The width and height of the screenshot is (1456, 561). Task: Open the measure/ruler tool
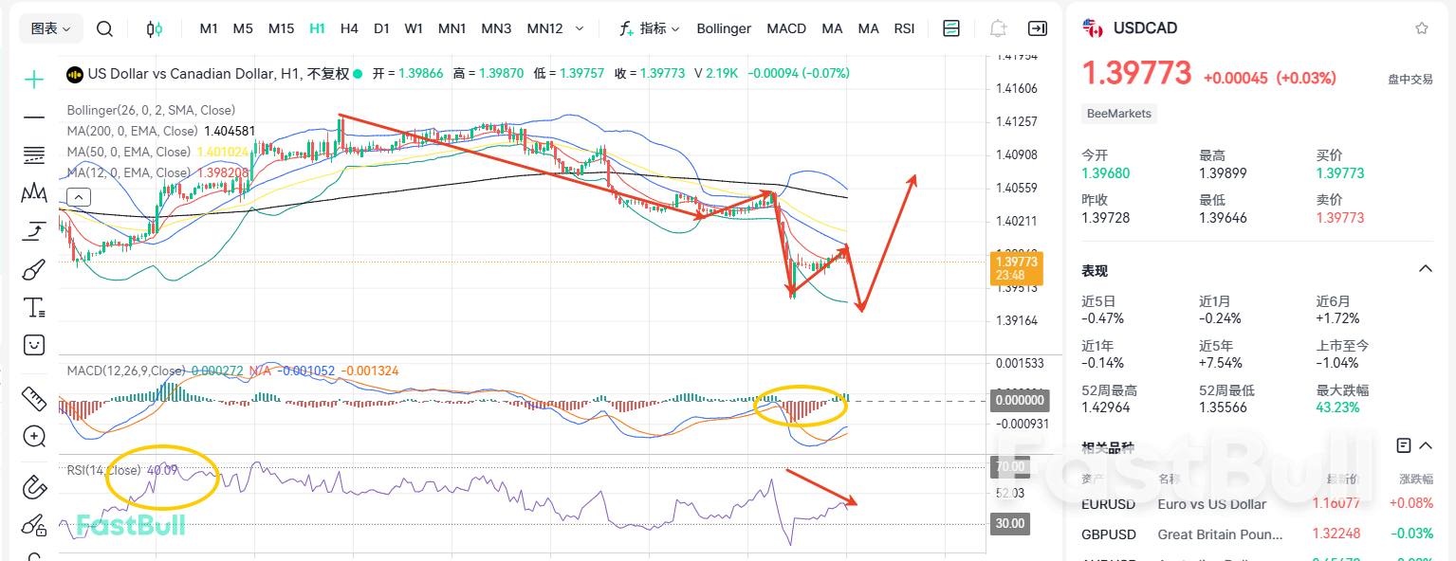(33, 399)
